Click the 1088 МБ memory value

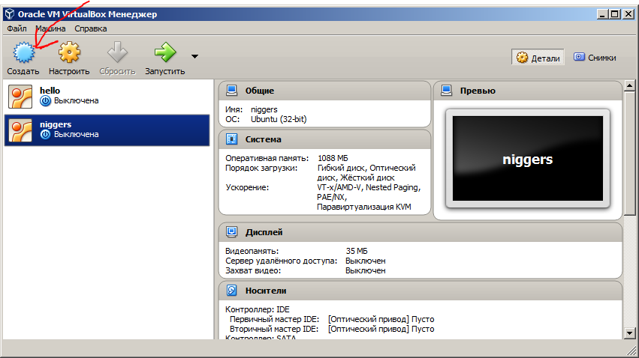click(x=333, y=158)
